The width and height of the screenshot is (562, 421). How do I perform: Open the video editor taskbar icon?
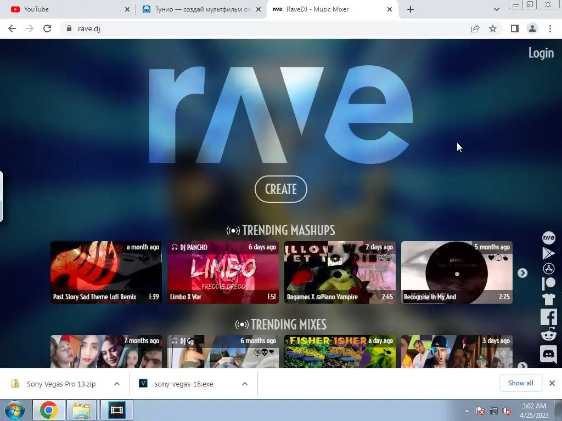[117, 410]
